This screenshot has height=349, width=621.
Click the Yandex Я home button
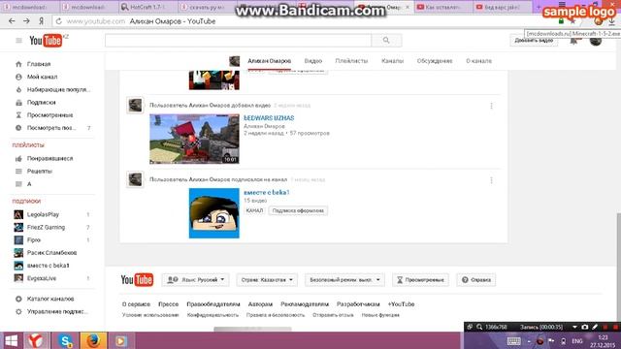(x=41, y=21)
